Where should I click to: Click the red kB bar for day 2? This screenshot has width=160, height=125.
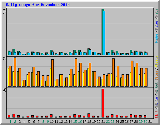14,116
